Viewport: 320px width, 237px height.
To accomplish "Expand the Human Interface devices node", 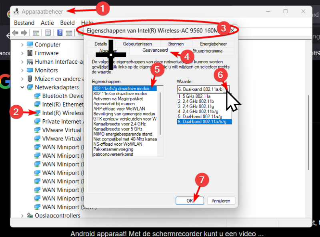I will click(x=22, y=62).
